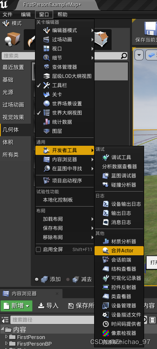Click the 编辑器模式 icon in menu

pyautogui.click(x=46, y=30)
